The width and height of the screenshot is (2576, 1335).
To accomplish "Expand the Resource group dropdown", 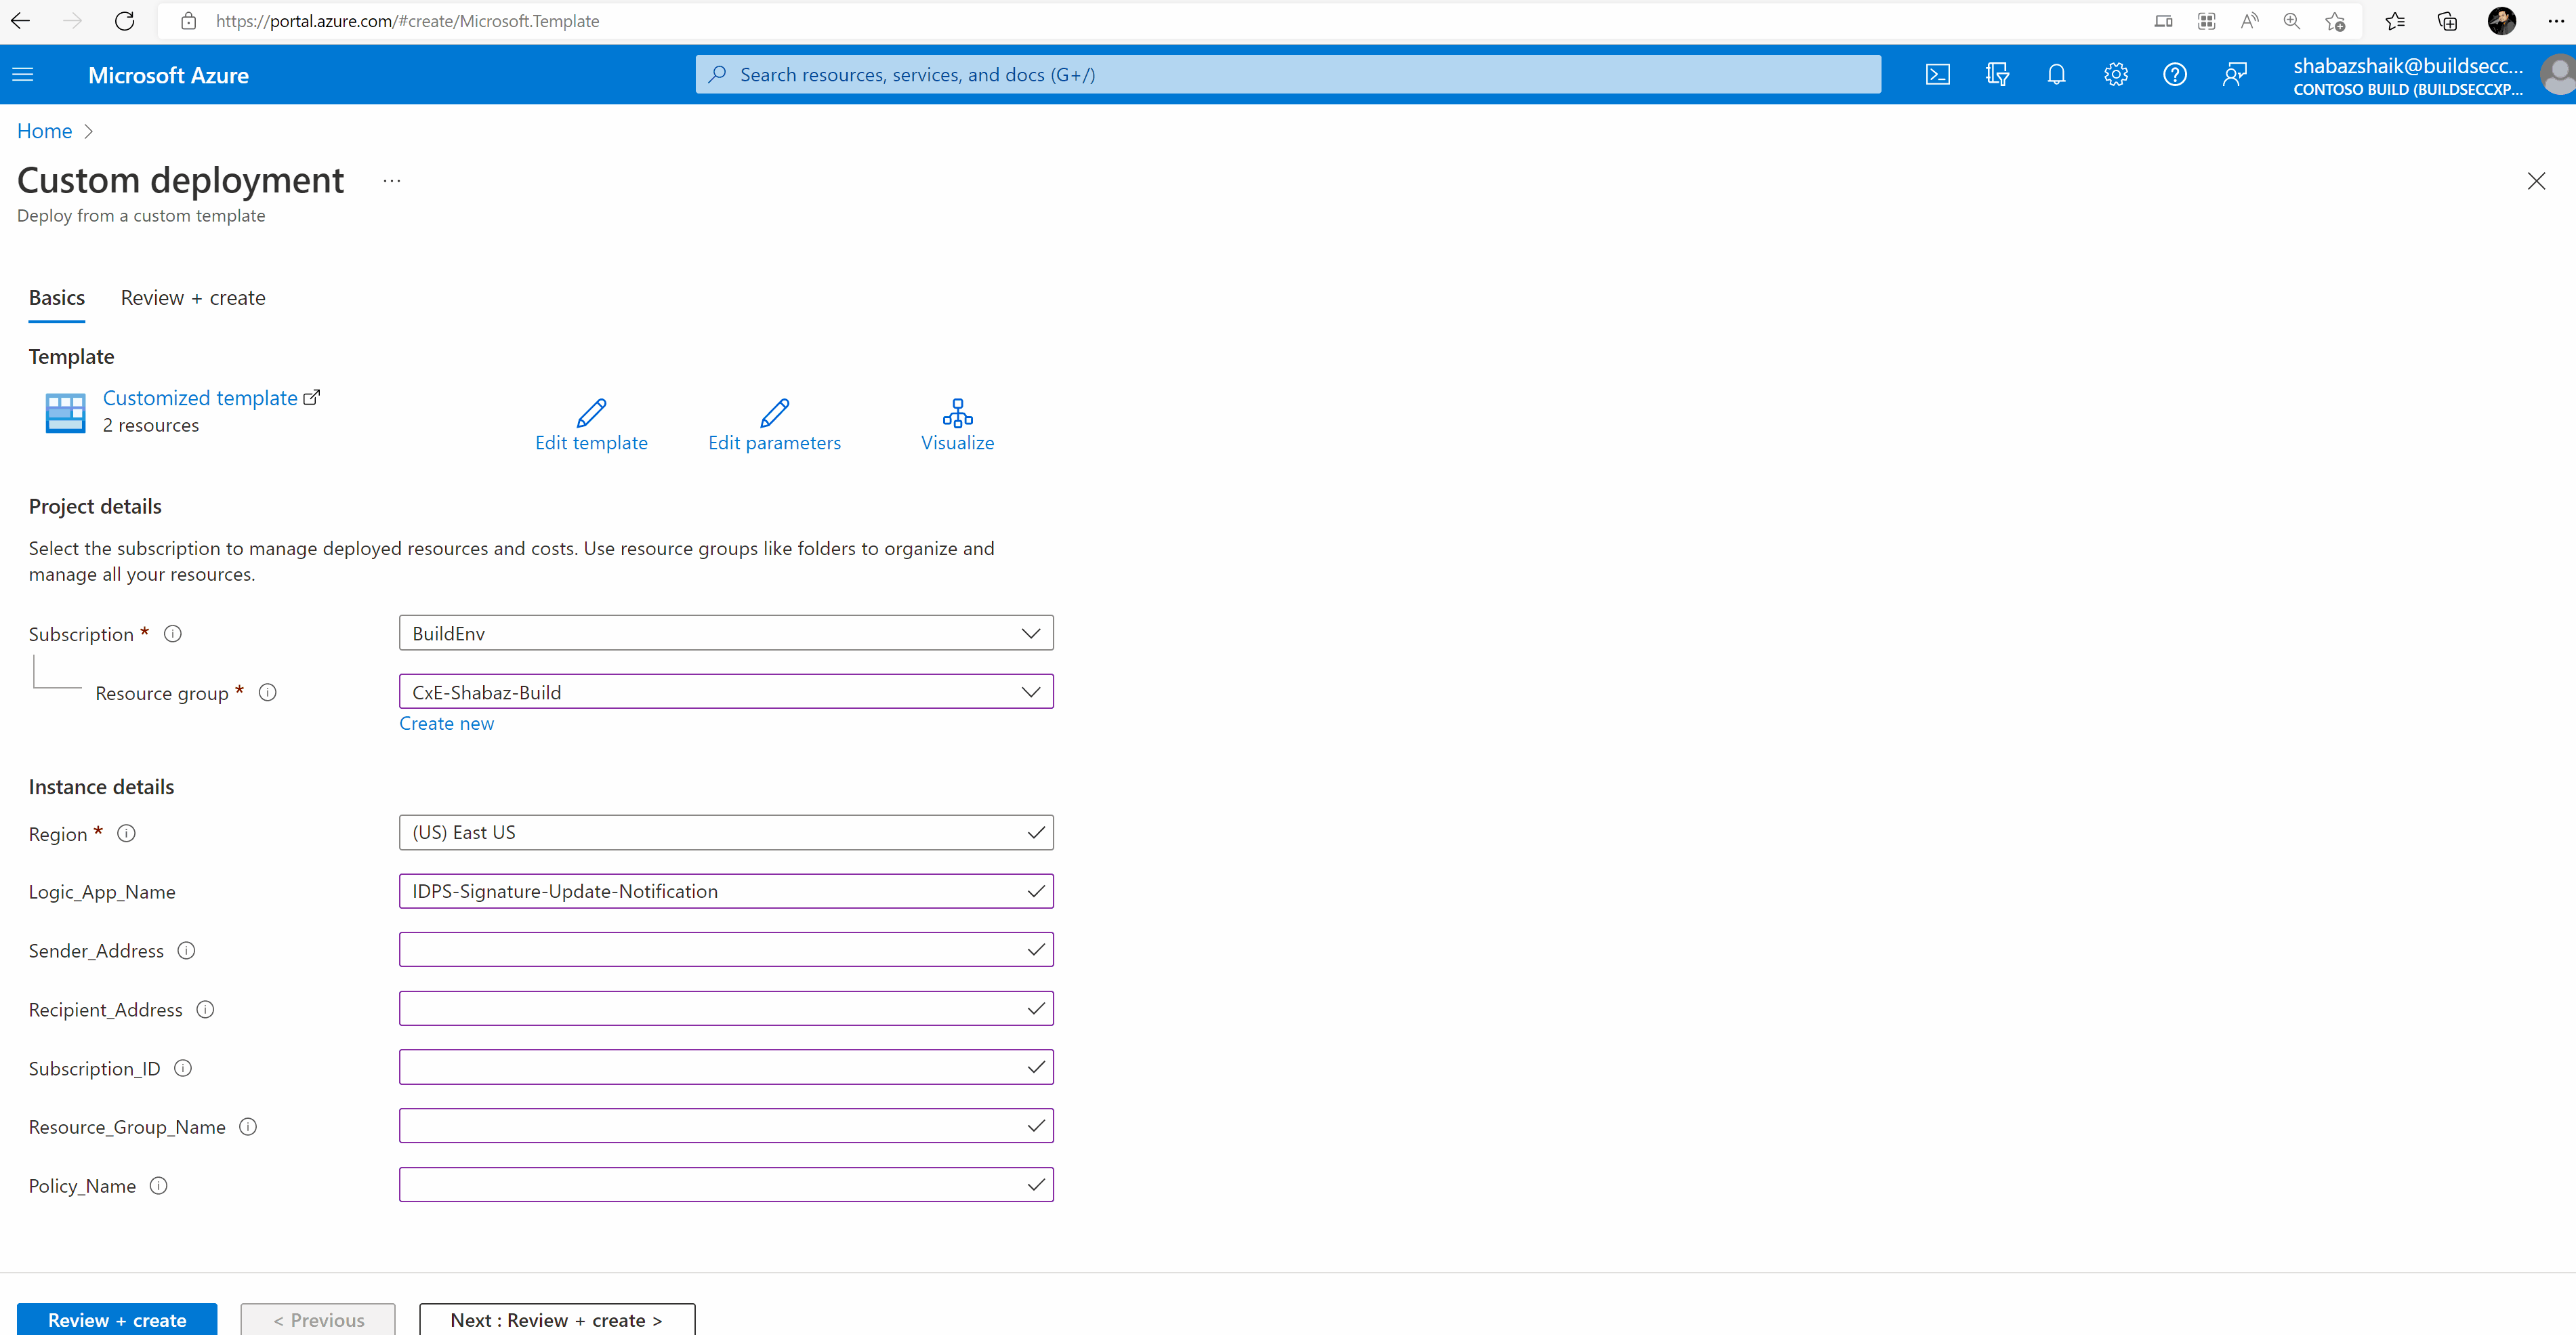I will pos(725,692).
